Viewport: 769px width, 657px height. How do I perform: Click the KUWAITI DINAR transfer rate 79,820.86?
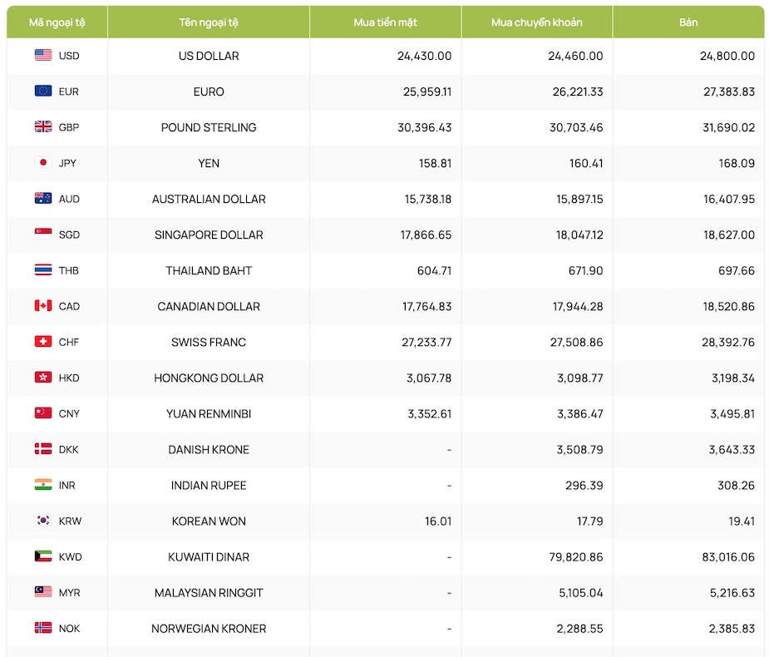[x=570, y=556]
